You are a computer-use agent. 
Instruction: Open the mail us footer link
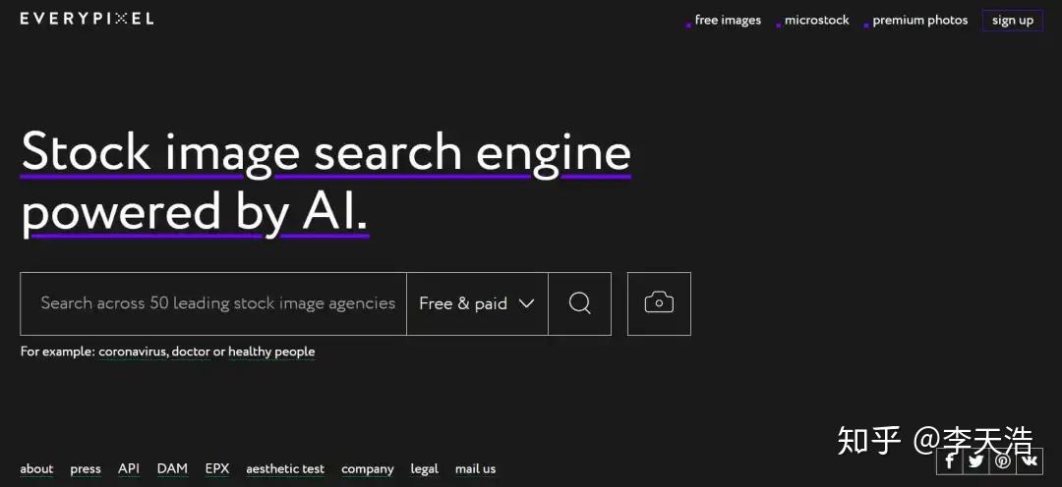pyautogui.click(x=476, y=468)
